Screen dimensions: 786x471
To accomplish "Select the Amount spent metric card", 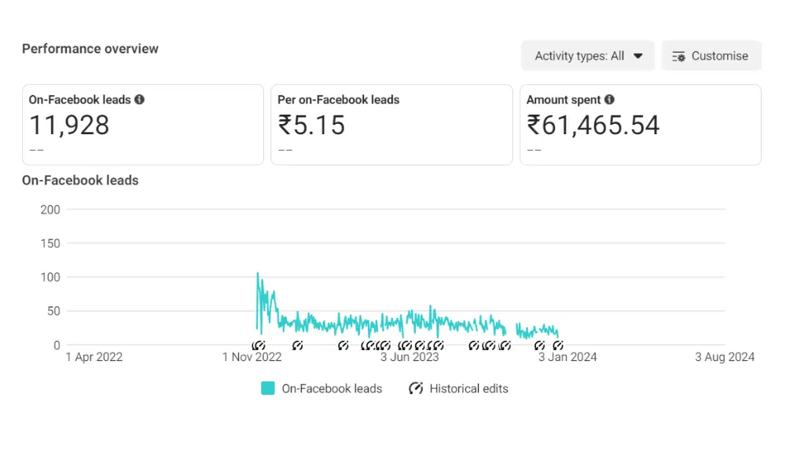I will [x=641, y=125].
